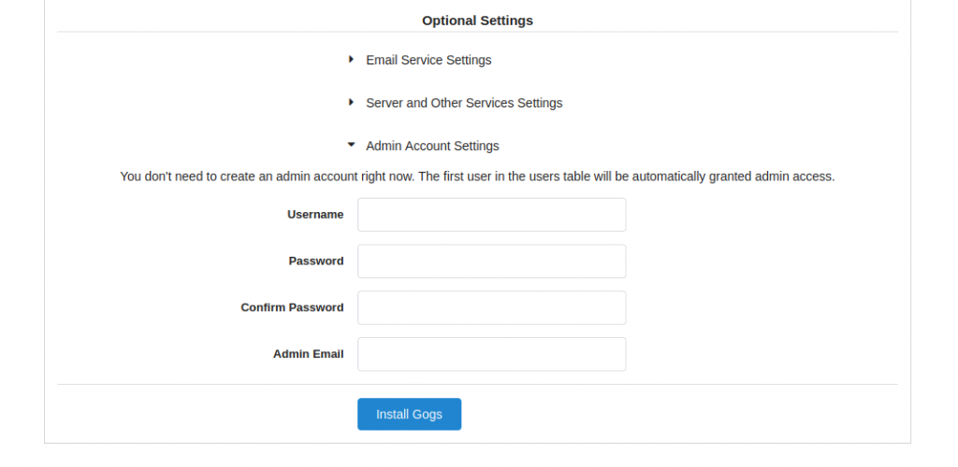Toggle the Admin Account Settings section label

[432, 146]
